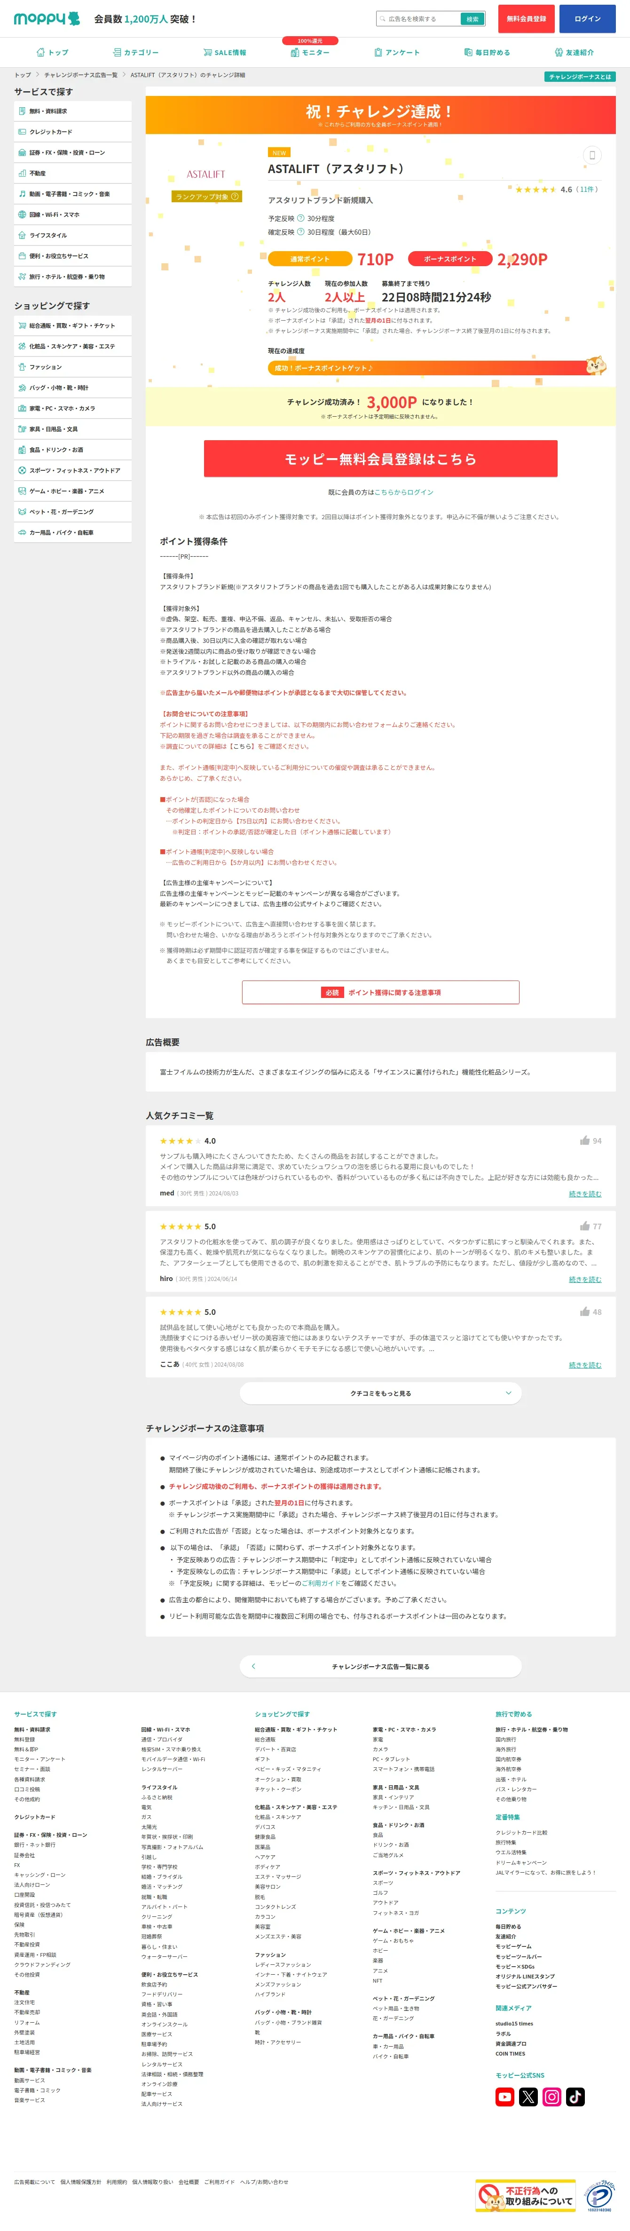Viewport: 630px width, 2231px height.
Task: Open the TikTok icon in footer
Action: pyautogui.click(x=575, y=2096)
